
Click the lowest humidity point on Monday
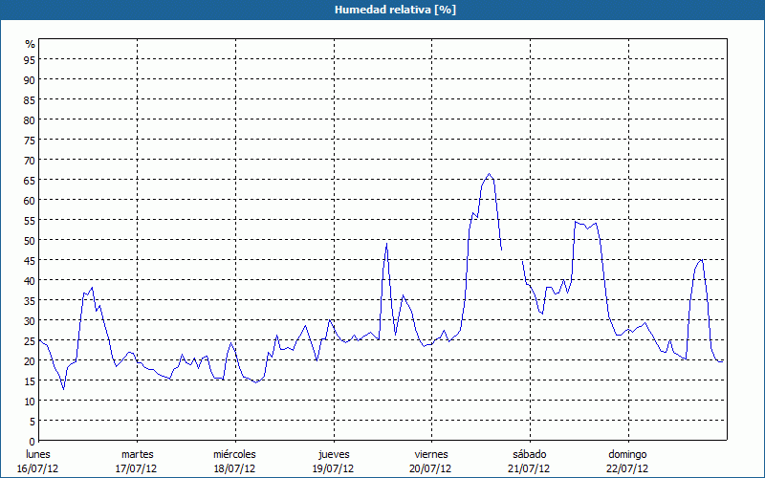63,388
